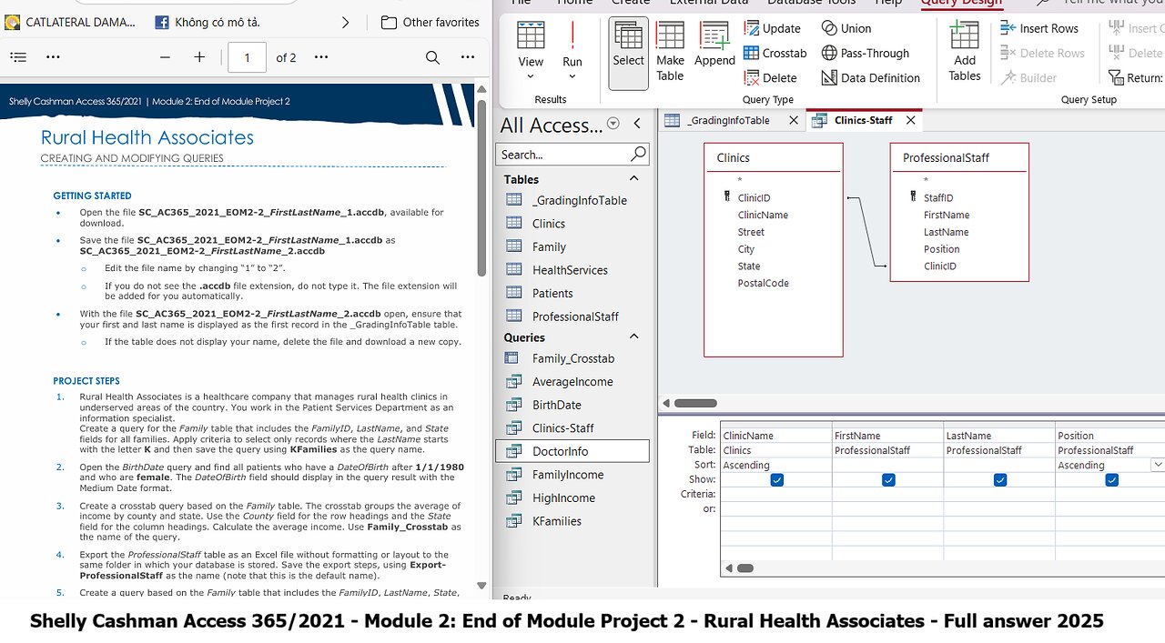Open more PDF options ellipsis beside search
The image size is (1165, 643).
[468, 57]
